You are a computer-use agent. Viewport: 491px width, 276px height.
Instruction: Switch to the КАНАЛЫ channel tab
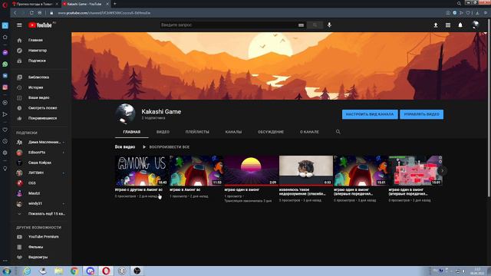[x=233, y=132]
